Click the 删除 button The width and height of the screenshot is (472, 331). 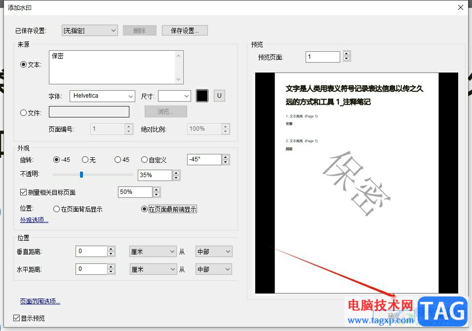(140, 31)
